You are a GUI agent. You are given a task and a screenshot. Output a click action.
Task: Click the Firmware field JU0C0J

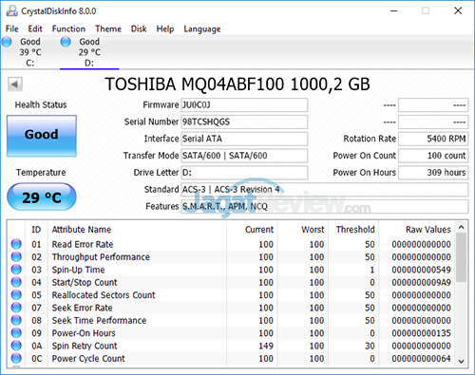tap(244, 105)
